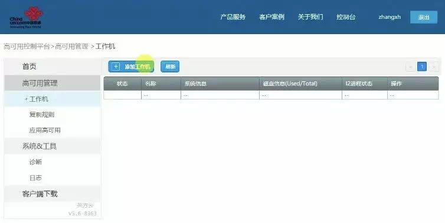Click the 状态 column header

coord(122,84)
